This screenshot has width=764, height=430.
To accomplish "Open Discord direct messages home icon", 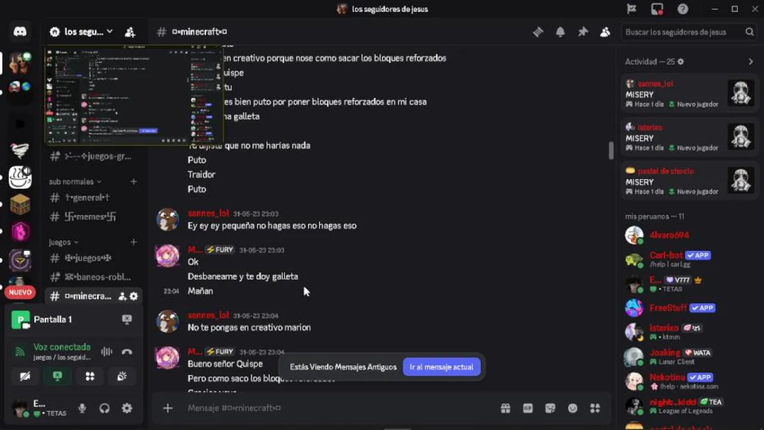I will pos(20,32).
